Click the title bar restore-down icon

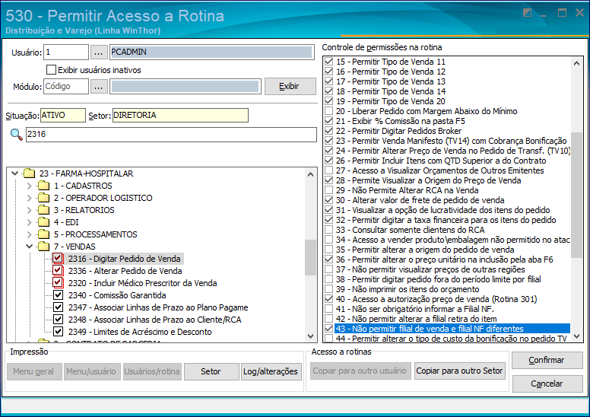coord(527,13)
